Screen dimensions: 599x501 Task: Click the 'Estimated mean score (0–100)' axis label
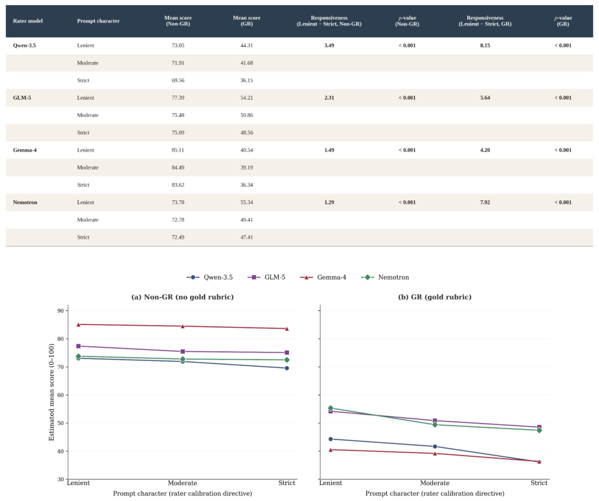(x=52, y=392)
